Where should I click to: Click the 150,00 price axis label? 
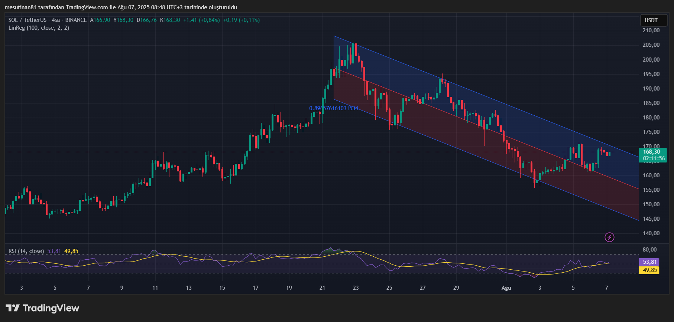click(651, 204)
